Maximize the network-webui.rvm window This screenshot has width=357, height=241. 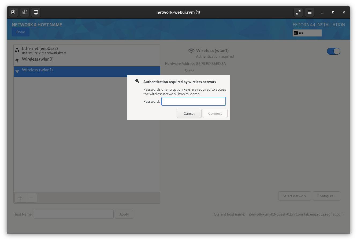click(333, 12)
